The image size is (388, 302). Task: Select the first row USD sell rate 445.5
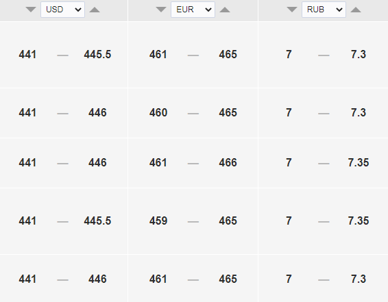pos(97,54)
